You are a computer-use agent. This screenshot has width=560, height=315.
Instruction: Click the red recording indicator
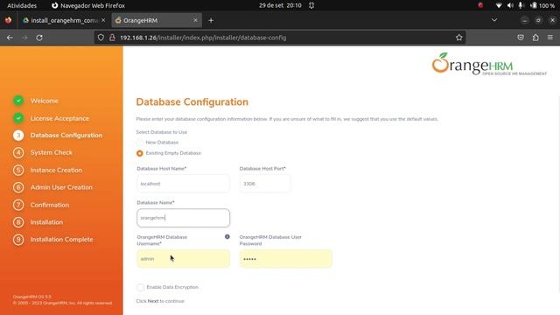[x=480, y=5]
